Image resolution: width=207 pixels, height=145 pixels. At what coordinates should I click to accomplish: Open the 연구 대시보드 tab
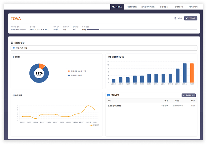click(117, 7)
